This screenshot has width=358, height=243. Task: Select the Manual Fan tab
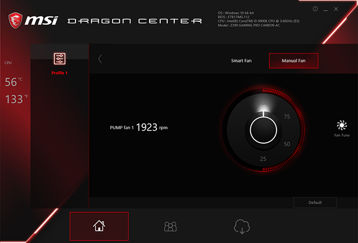coord(294,60)
